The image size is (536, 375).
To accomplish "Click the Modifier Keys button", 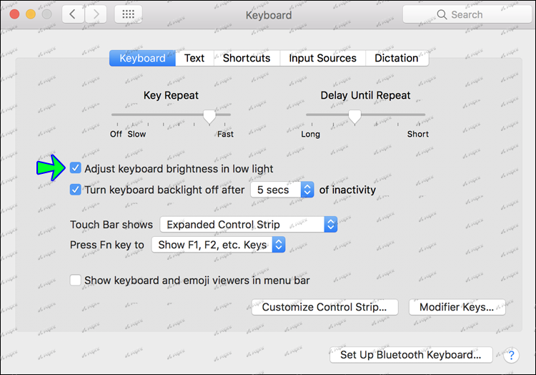I will point(457,307).
